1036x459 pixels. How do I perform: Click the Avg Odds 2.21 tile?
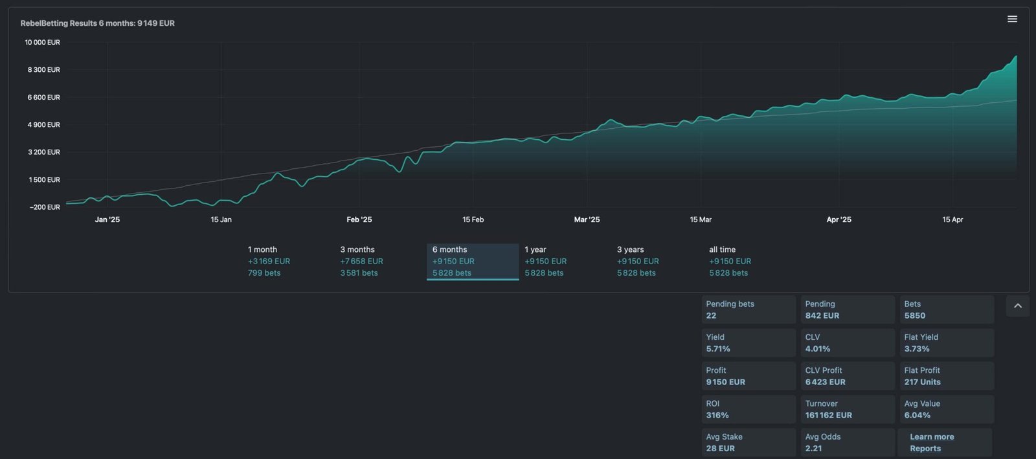(847, 443)
